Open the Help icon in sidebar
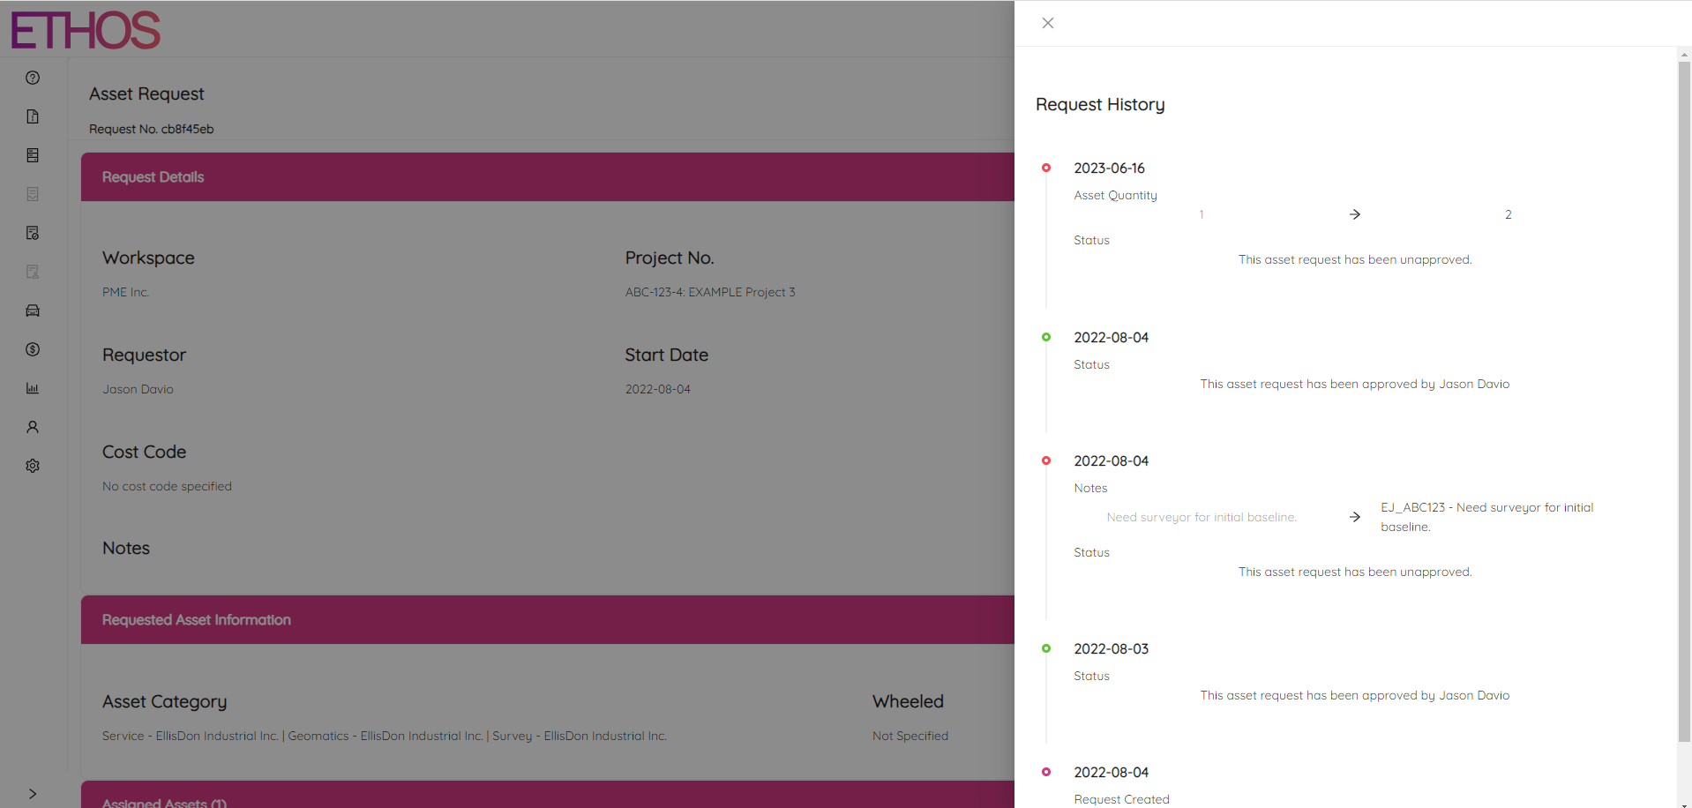The height and width of the screenshot is (808, 1692). [33, 78]
